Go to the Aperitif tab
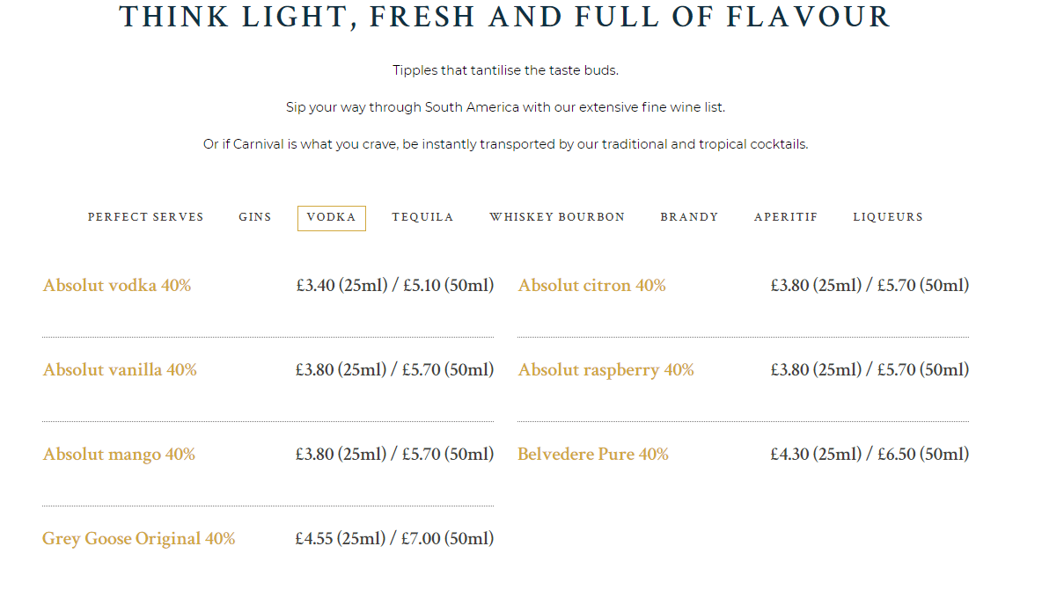 tap(786, 218)
